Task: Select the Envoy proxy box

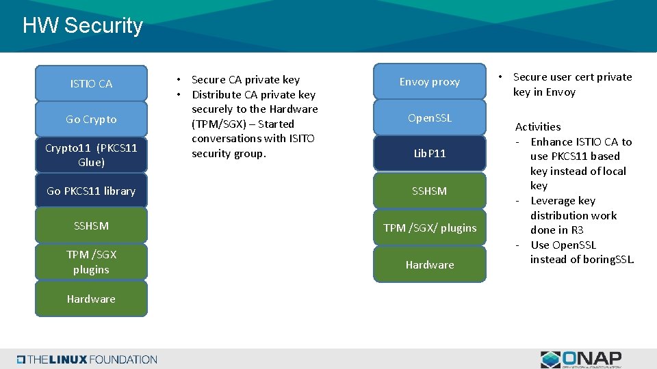Action: click(x=430, y=81)
